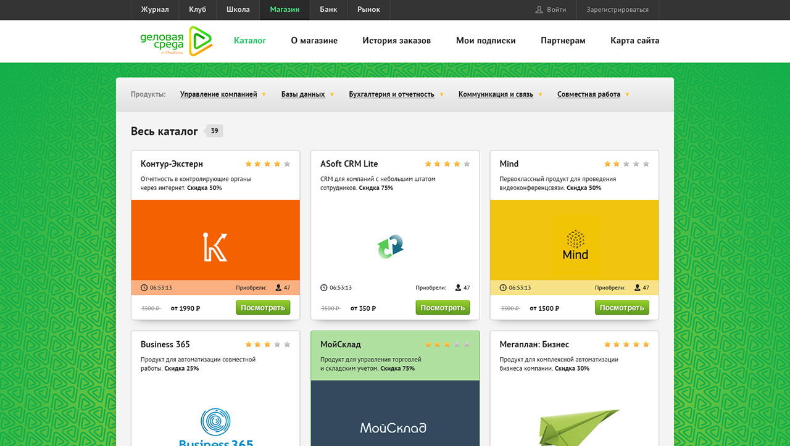Open the Партнерам page

(563, 41)
